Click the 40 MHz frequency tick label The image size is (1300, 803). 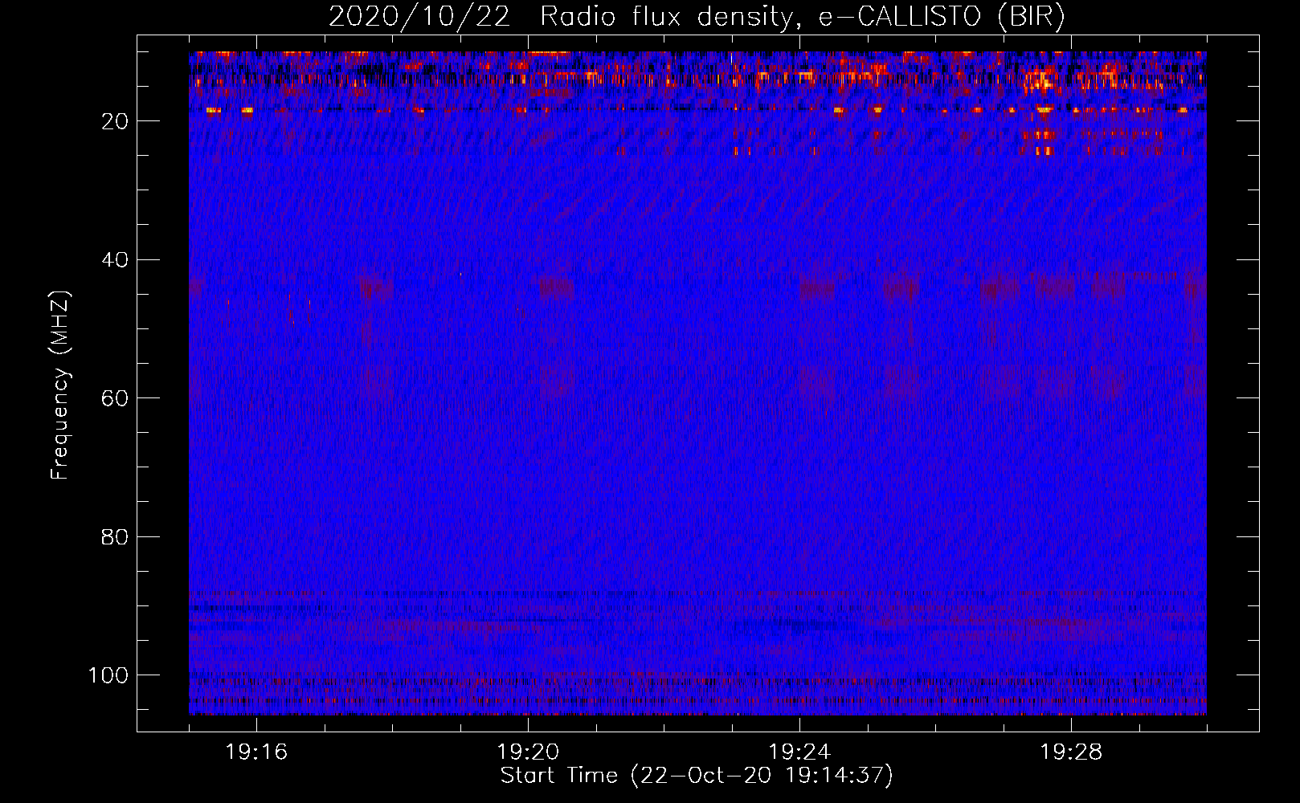click(115, 260)
